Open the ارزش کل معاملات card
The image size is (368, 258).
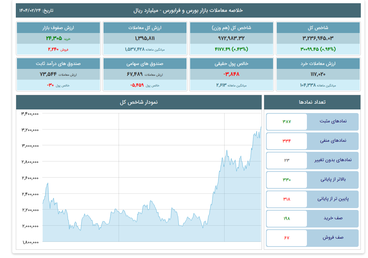pos(145,38)
